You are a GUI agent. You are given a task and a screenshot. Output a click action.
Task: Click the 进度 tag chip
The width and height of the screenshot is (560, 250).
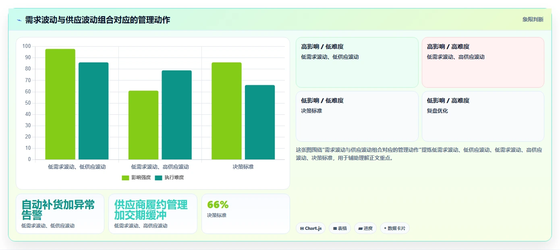coord(365,228)
